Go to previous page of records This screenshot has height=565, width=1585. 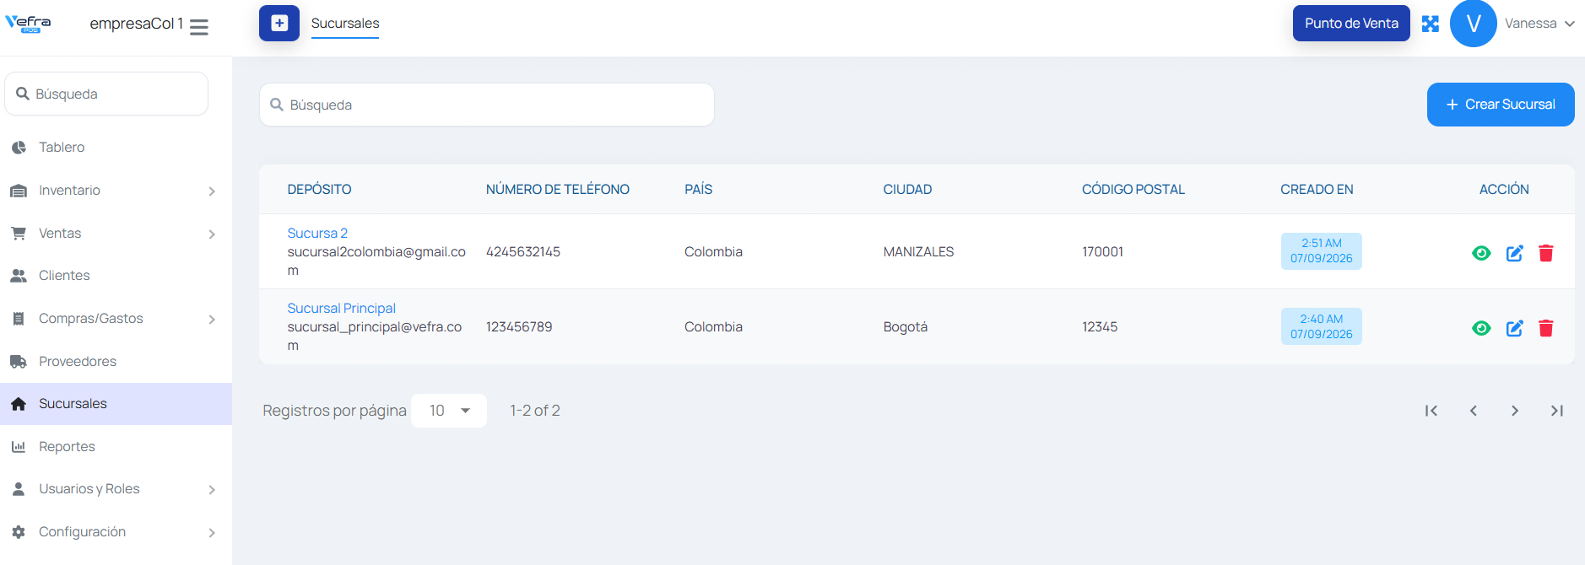click(x=1474, y=411)
